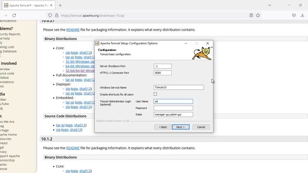Viewport: 308px width, 173px height.
Task: Open pgp link for Embedded zip
Action: point(75,107)
